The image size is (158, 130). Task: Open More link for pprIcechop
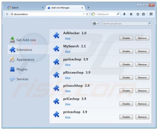coord(68,64)
